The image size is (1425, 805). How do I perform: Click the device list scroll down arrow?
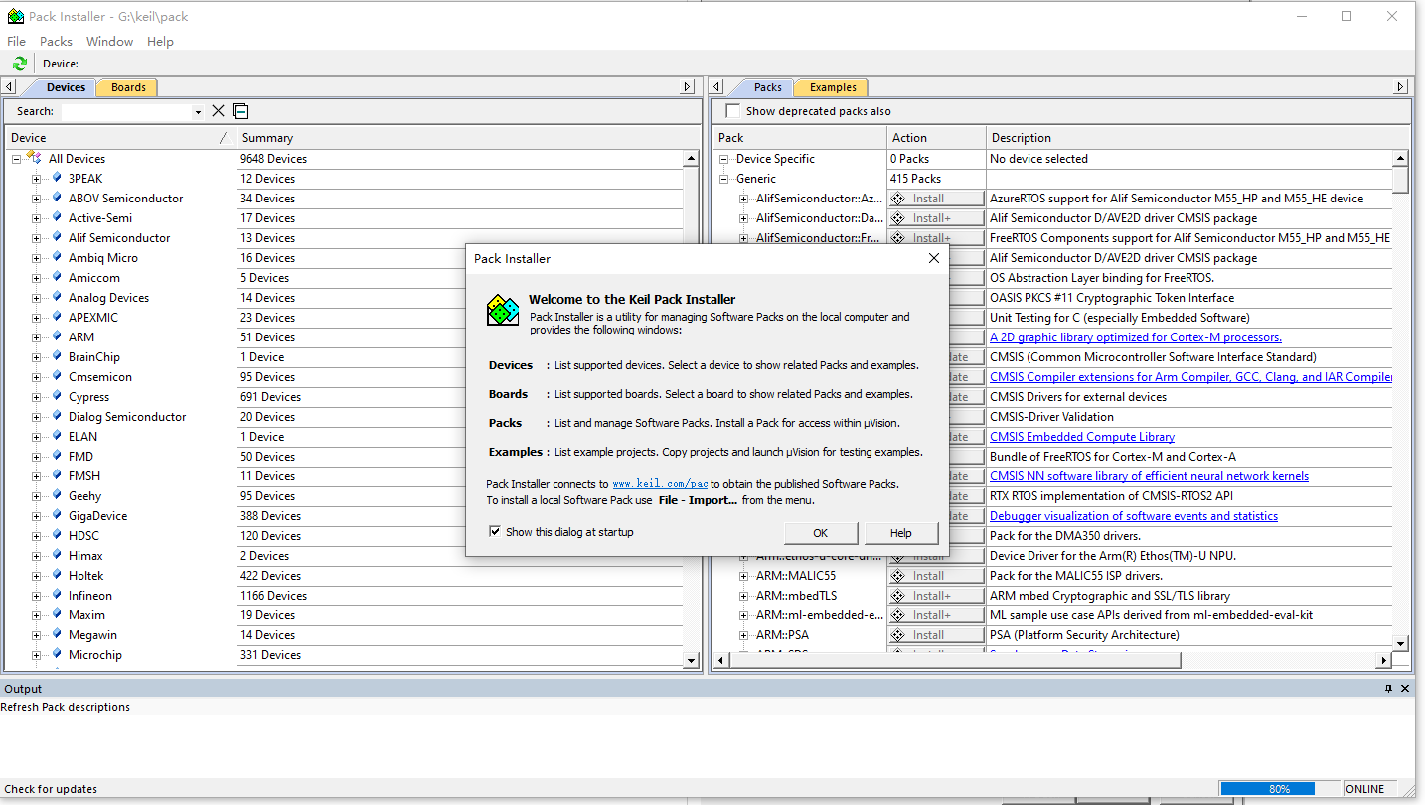coord(692,660)
